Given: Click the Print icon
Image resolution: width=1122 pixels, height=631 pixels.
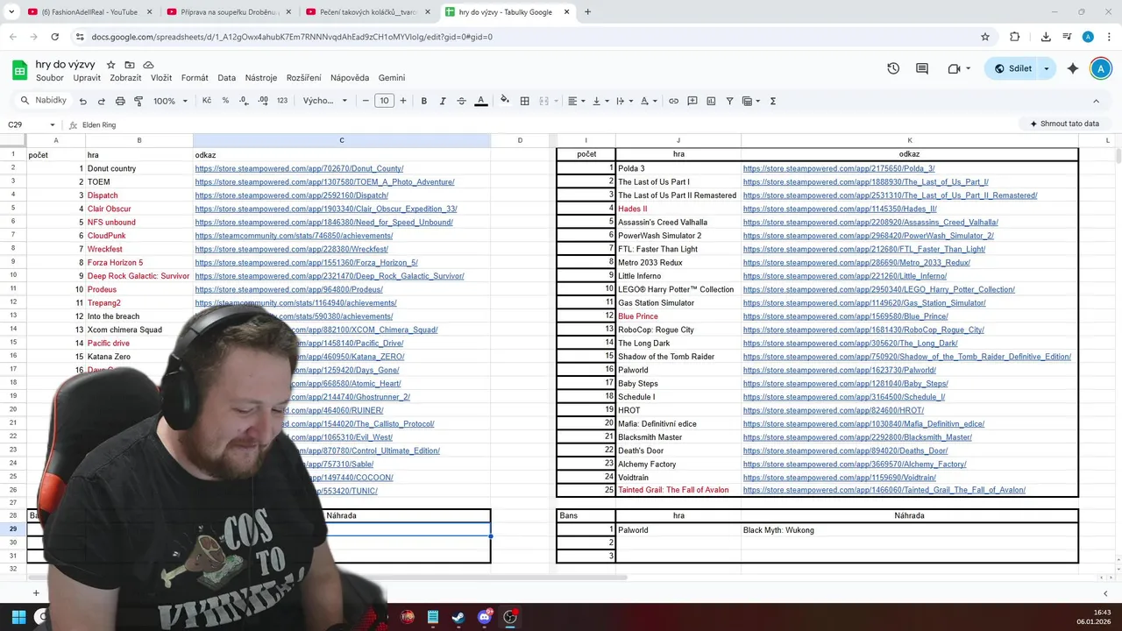Looking at the screenshot, I should pos(120,101).
